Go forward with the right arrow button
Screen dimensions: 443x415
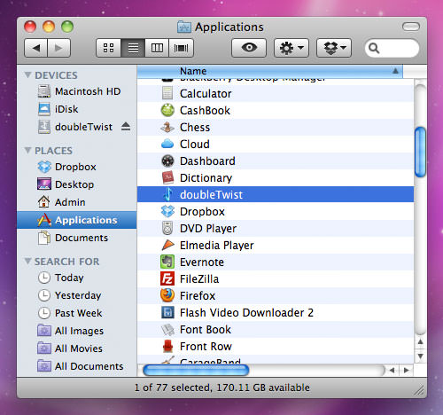tap(58, 48)
